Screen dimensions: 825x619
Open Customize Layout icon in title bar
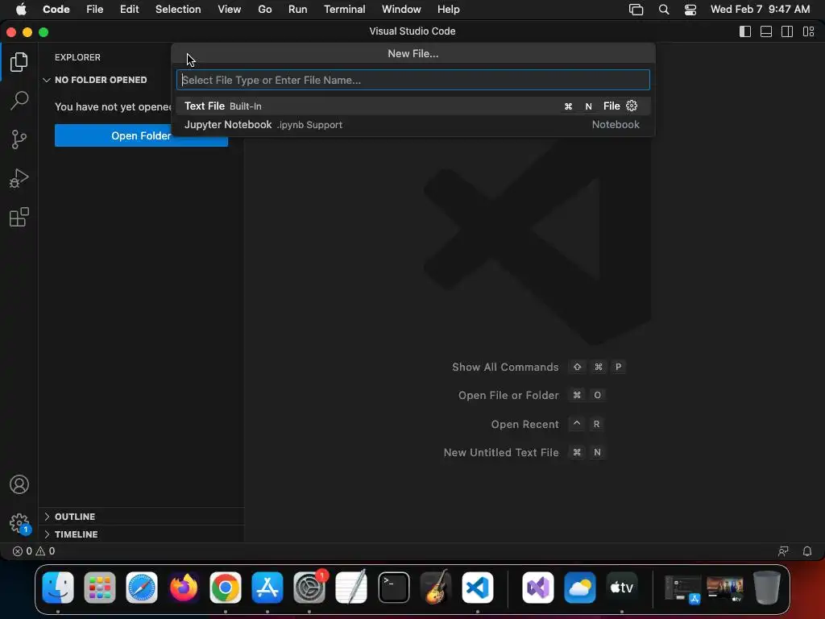tap(809, 31)
